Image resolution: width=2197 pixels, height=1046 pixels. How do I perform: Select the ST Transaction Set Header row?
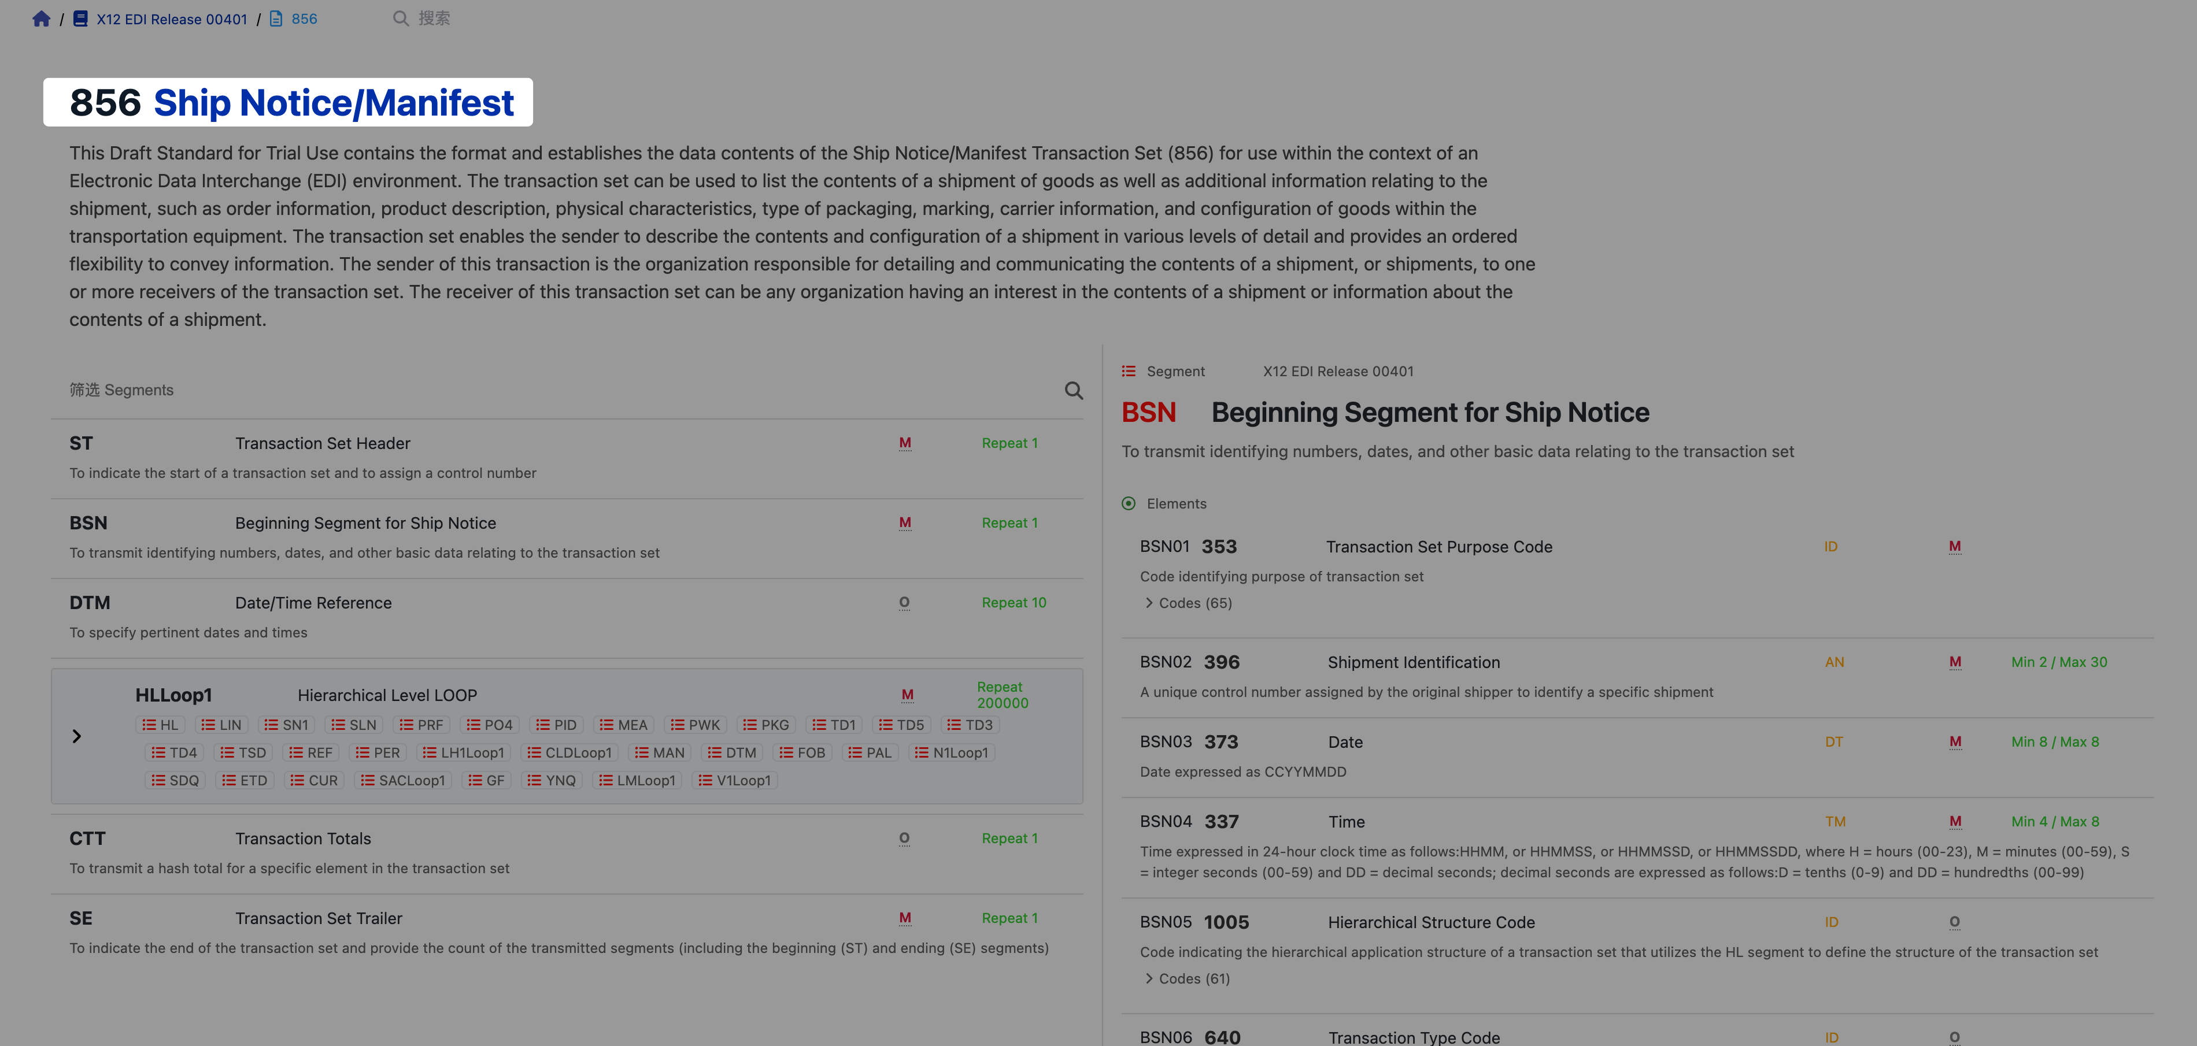pos(567,458)
